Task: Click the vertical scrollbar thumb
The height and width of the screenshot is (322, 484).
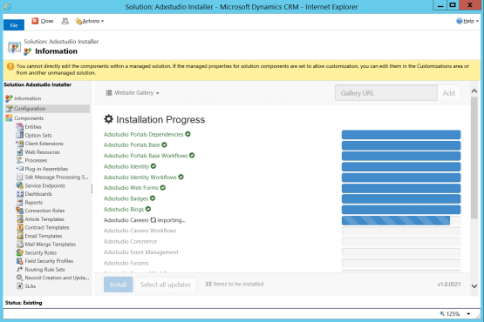Action: pos(474,158)
